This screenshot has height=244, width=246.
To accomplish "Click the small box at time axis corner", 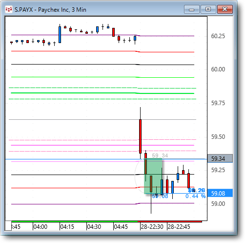I will 8,225.
